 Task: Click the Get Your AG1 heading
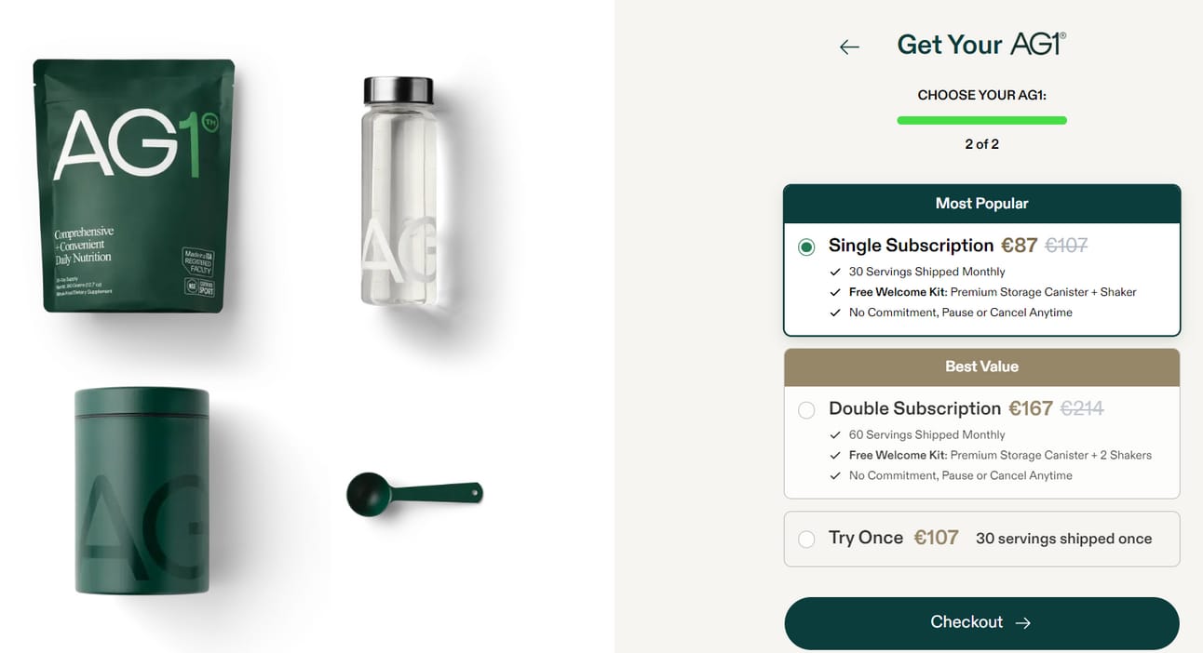981,44
